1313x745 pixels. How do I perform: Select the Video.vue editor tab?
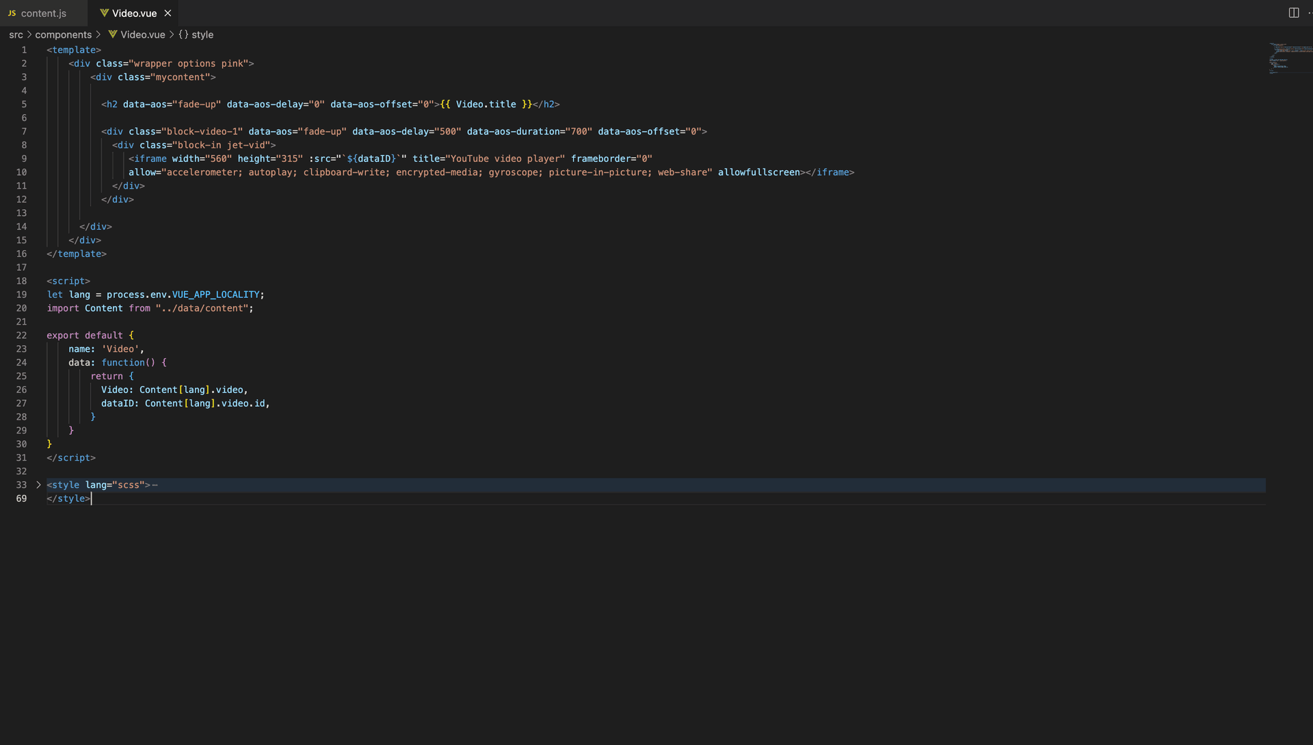point(134,13)
